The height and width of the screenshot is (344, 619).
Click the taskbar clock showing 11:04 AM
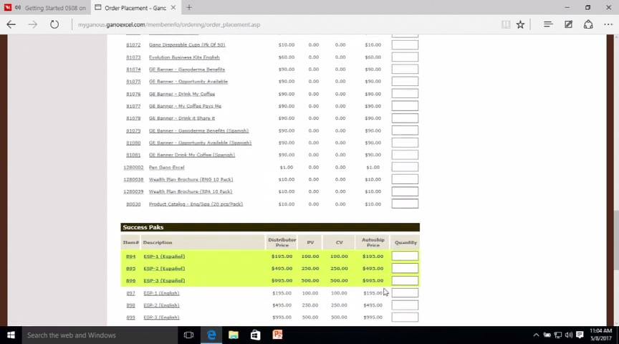click(x=601, y=335)
